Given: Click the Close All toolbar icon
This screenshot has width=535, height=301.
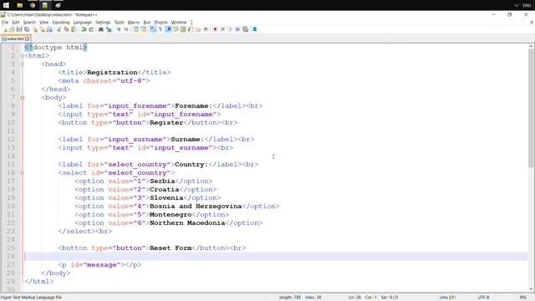Looking at the screenshot, I should point(42,29).
